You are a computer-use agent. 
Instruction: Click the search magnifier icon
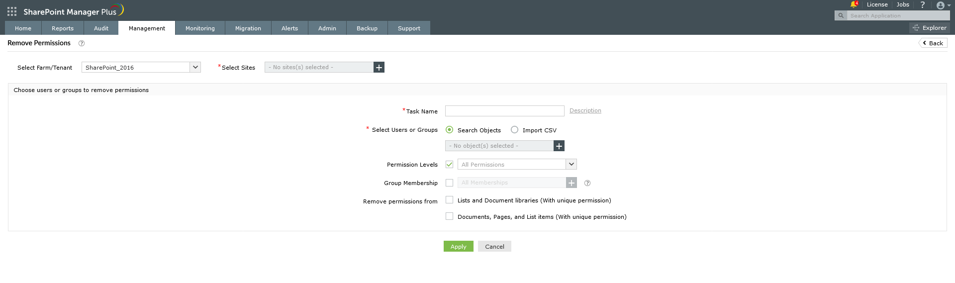point(841,15)
